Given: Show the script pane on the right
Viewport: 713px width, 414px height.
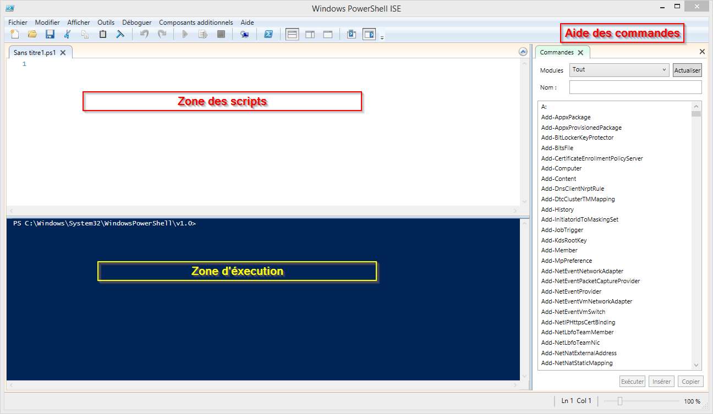Looking at the screenshot, I should click(x=310, y=34).
